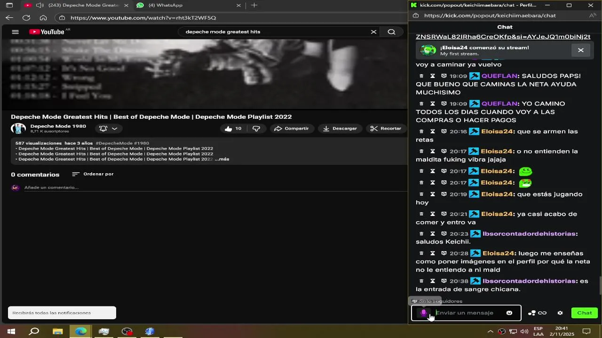Ban QUEFLAN from the SALUDOS PAPS message
This screenshot has height=338, width=602.
point(444,76)
